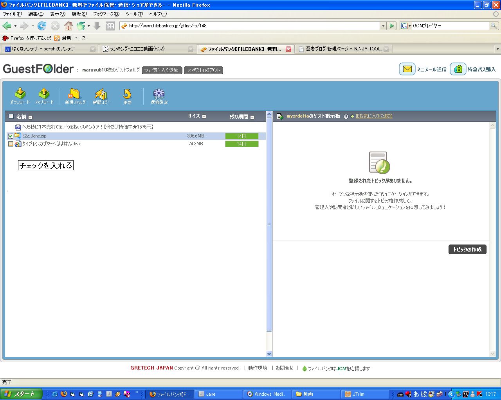Open the ブックマーク menu
This screenshot has width=501, height=400.
pos(106,14)
